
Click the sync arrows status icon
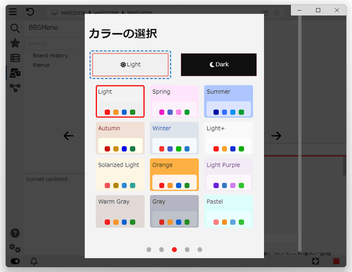315,261
